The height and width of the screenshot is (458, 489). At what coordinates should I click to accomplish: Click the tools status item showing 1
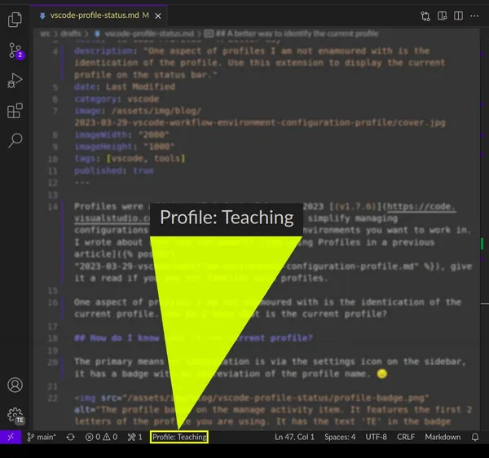[x=134, y=437]
